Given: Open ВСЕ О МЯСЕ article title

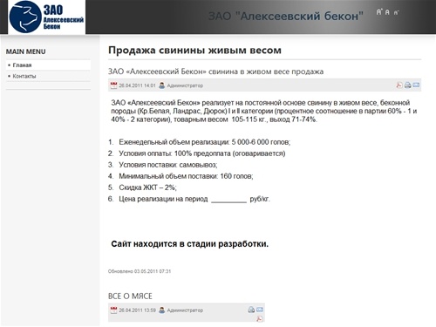Looking at the screenshot, I should click(130, 296).
